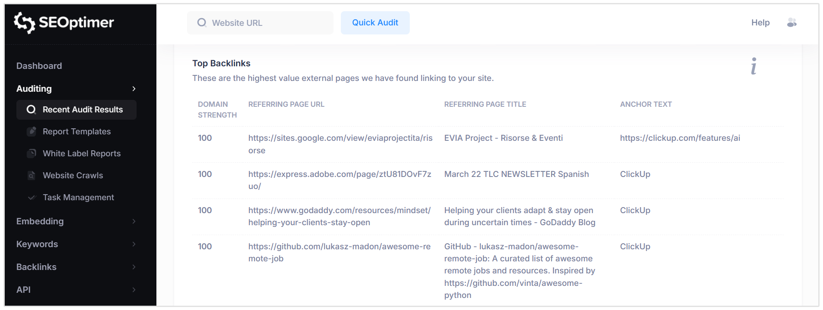Switch to the Dashboard view

coord(39,65)
